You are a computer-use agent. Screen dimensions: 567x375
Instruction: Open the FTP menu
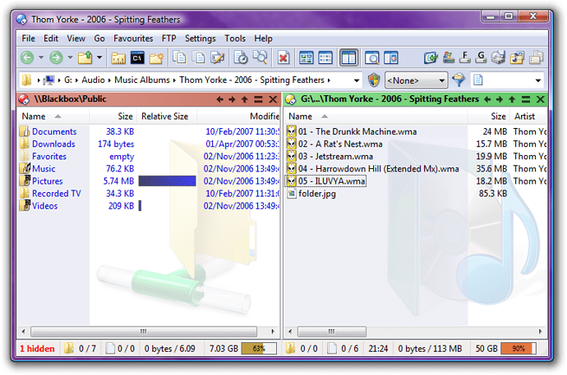point(169,39)
